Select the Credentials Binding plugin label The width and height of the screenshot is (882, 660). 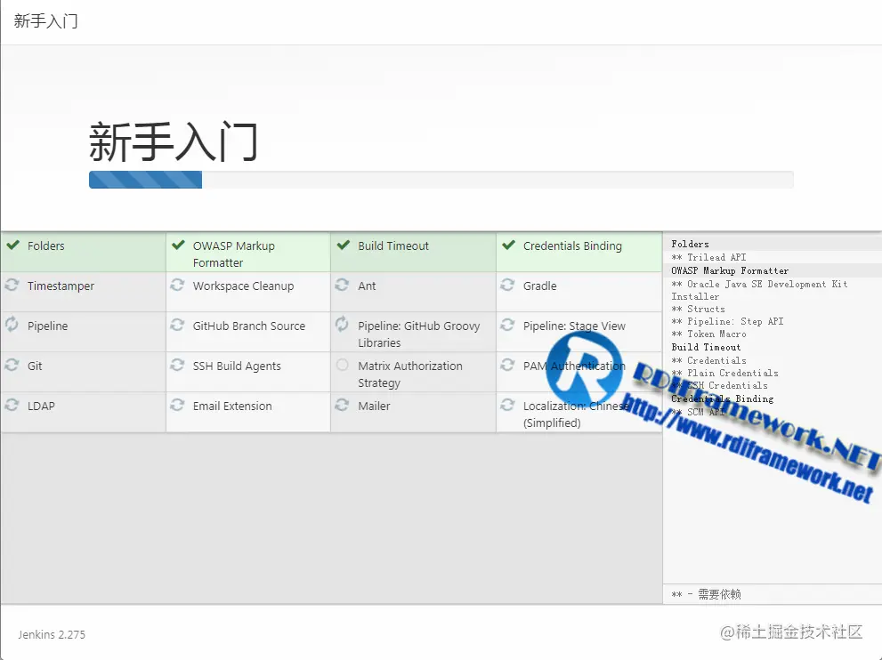click(572, 245)
